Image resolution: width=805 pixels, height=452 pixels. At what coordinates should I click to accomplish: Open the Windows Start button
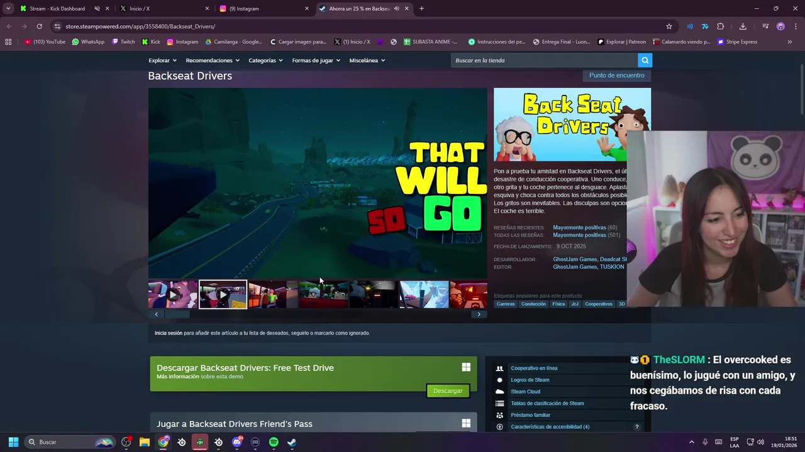13,442
